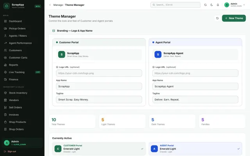Click the Agent Portal Logo URL image icon
250x156 pixels.
tap(154, 67)
